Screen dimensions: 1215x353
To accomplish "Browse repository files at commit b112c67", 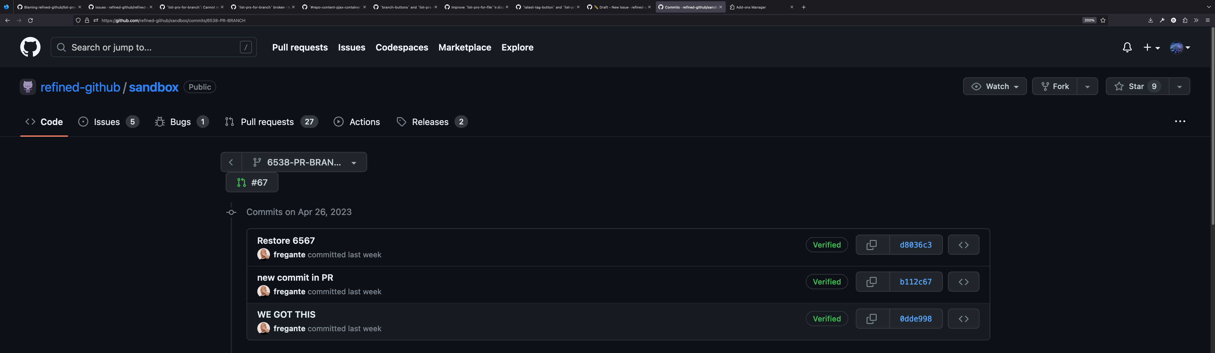I will [963, 281].
